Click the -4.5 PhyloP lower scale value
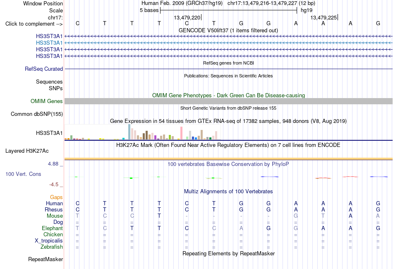Viewport: 393px width, 269px height. [54, 185]
